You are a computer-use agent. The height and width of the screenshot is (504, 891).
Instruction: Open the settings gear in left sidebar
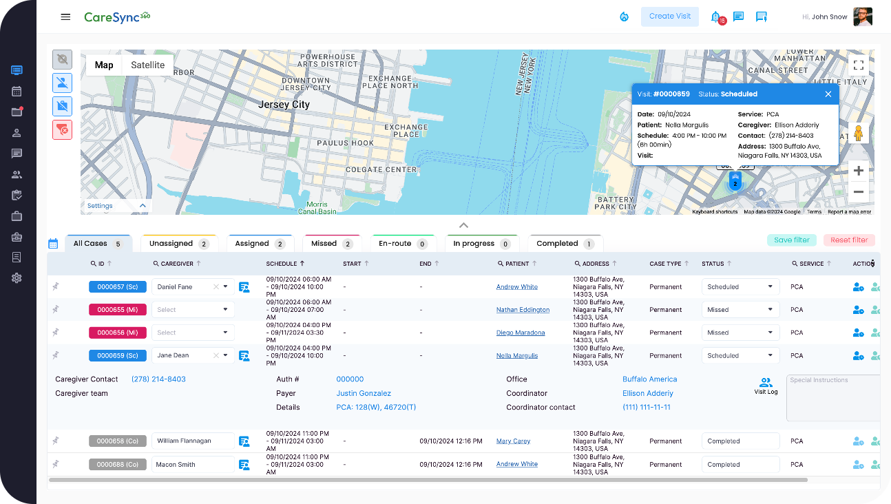[x=17, y=278]
